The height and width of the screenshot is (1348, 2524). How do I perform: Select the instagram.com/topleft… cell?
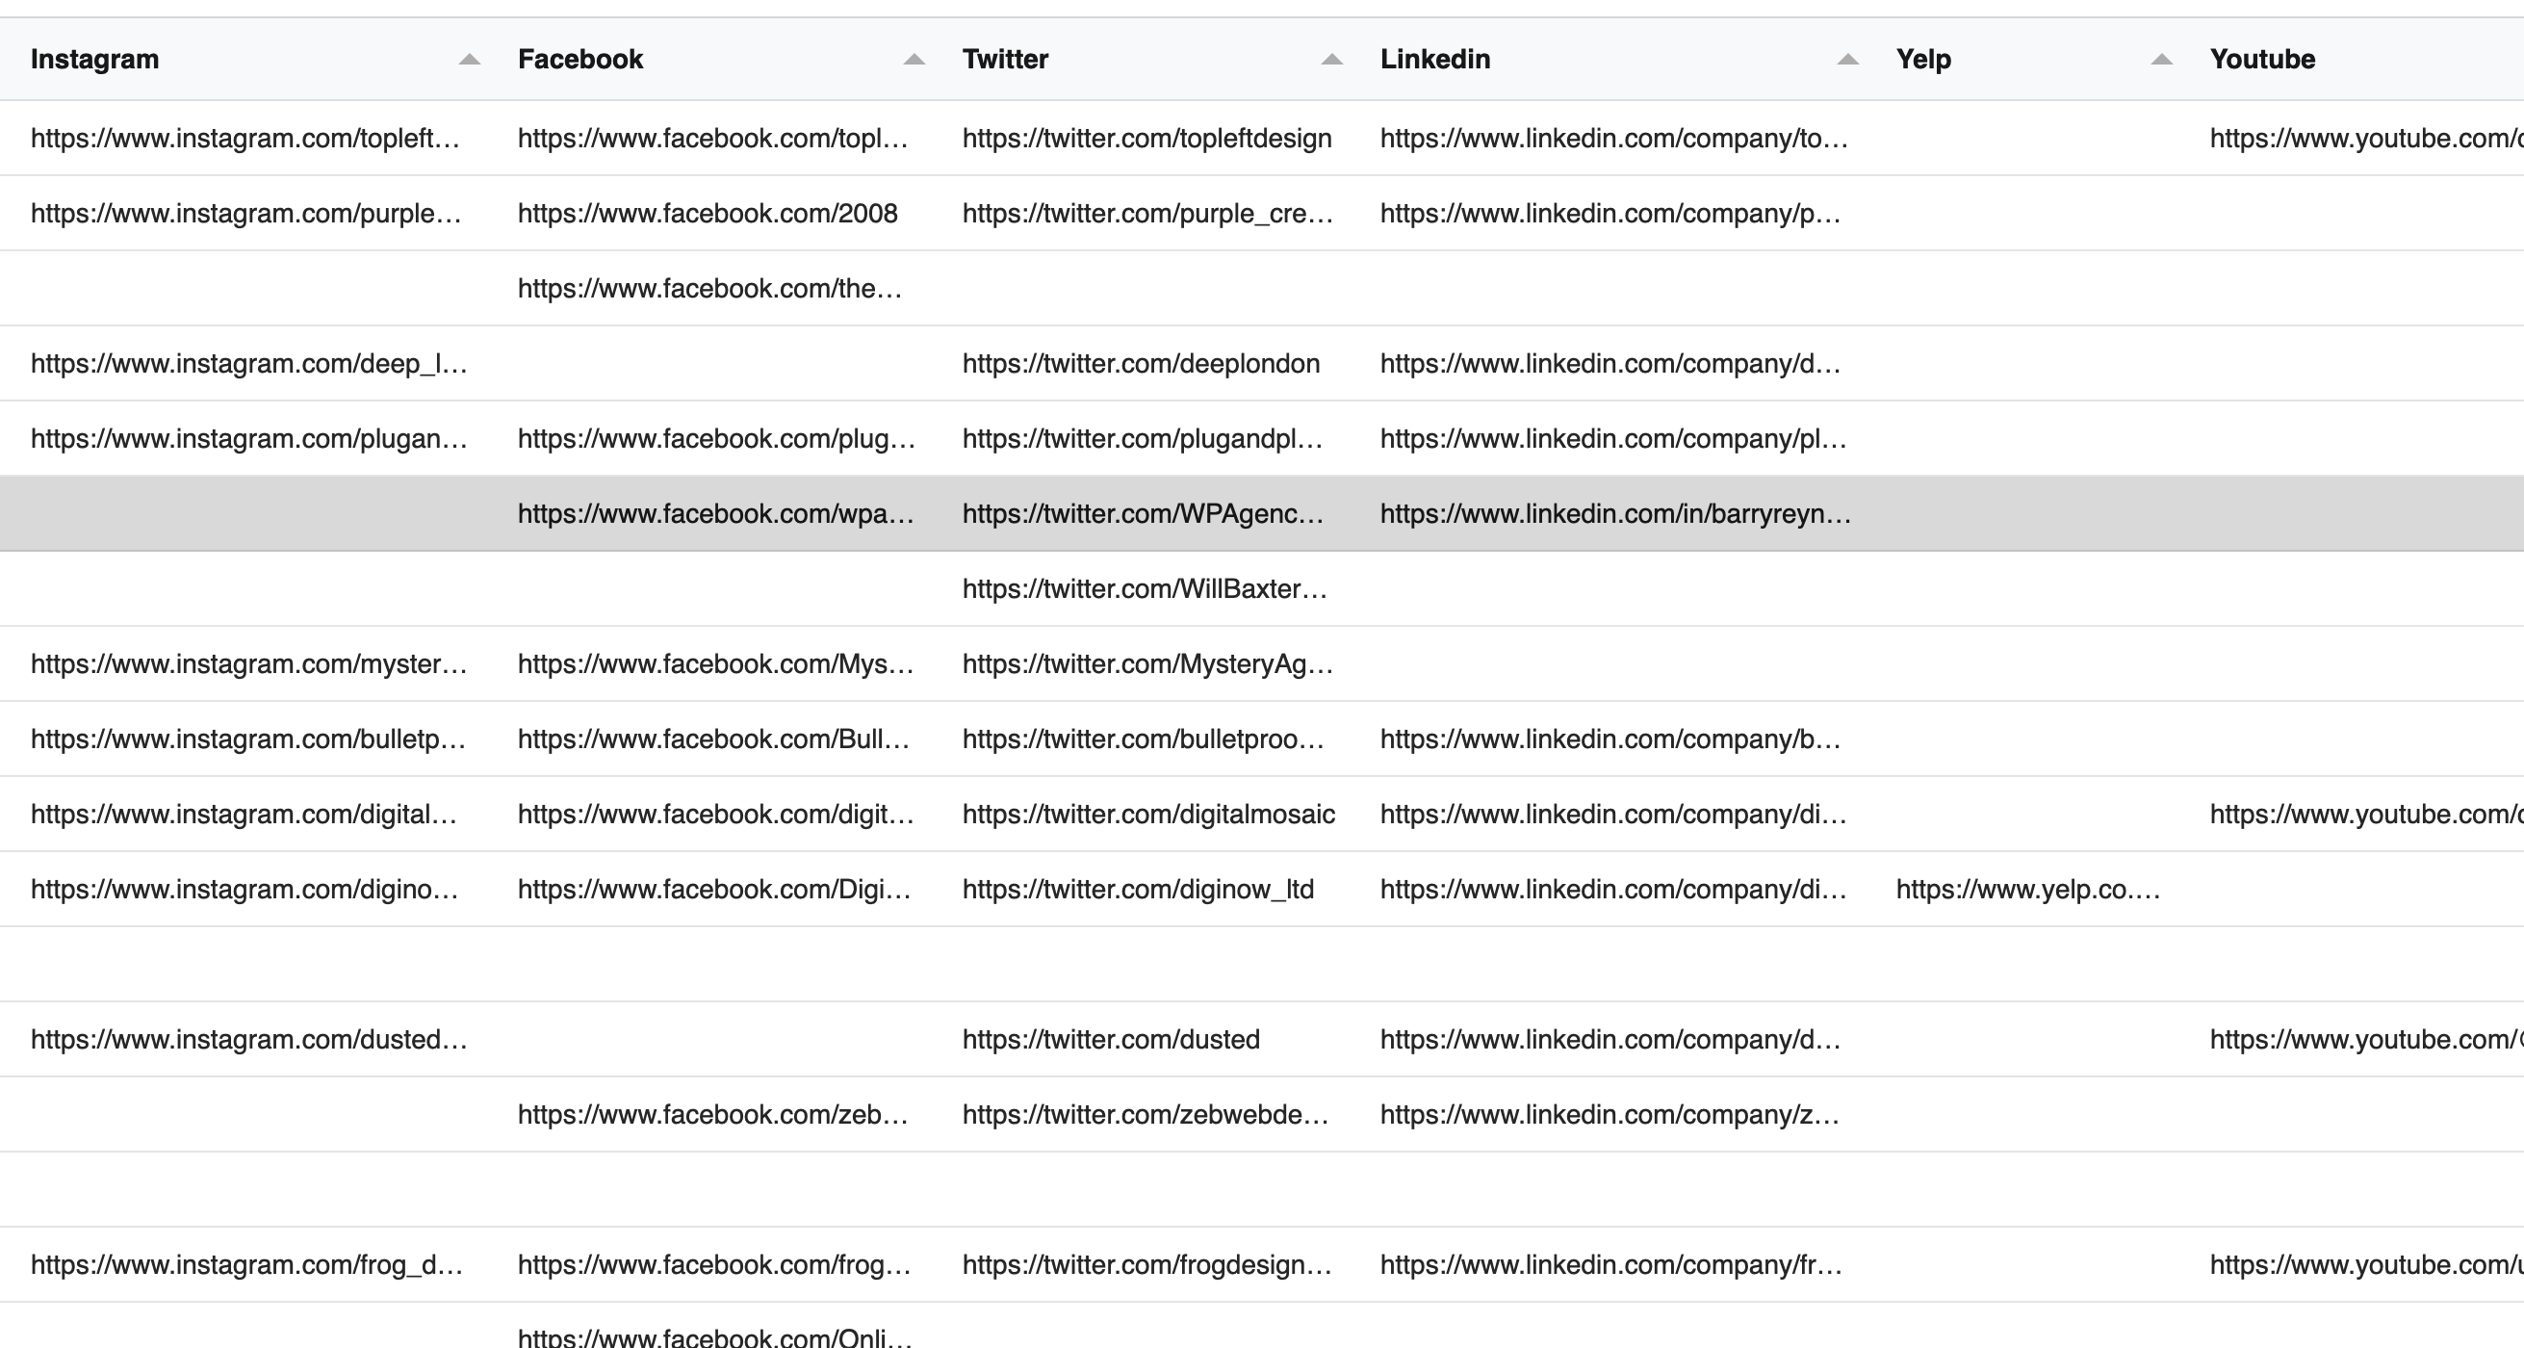tap(245, 139)
